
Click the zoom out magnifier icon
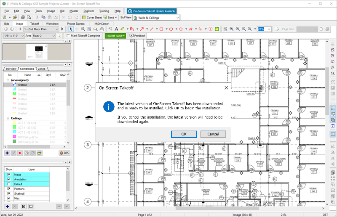[x=238, y=29]
